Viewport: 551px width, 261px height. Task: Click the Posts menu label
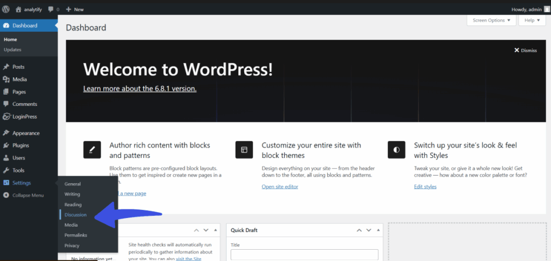click(x=19, y=67)
